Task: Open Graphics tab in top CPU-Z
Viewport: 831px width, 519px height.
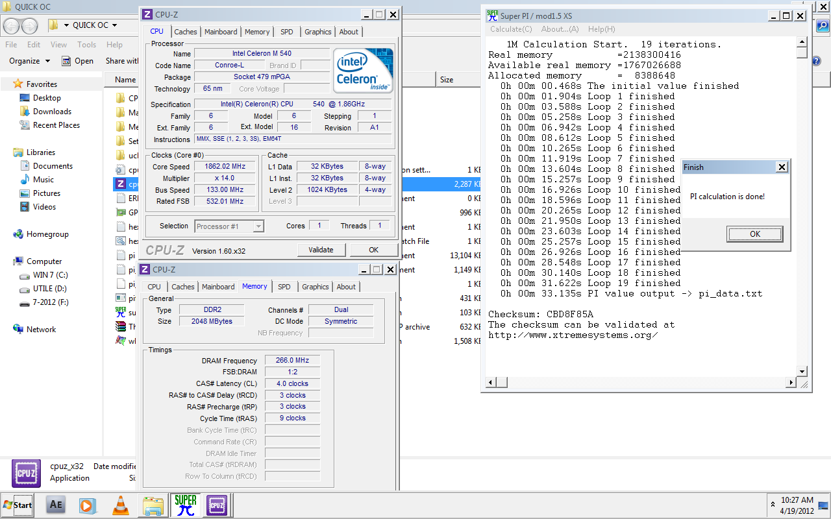Action: click(x=318, y=32)
